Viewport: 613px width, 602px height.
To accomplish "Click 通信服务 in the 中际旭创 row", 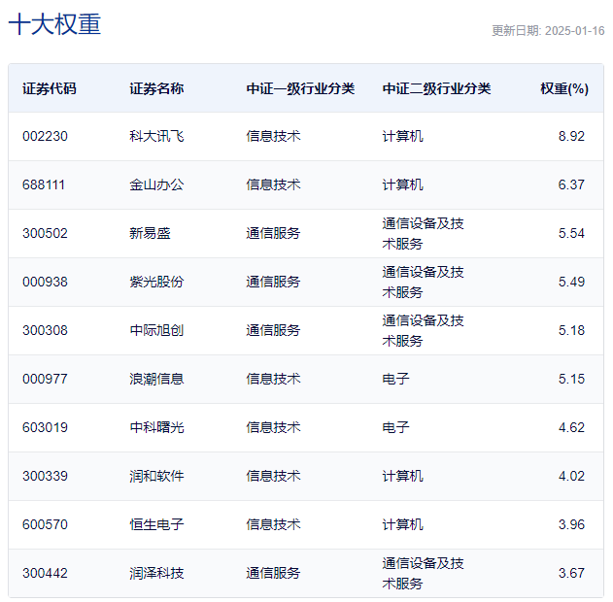I will click(x=273, y=330).
